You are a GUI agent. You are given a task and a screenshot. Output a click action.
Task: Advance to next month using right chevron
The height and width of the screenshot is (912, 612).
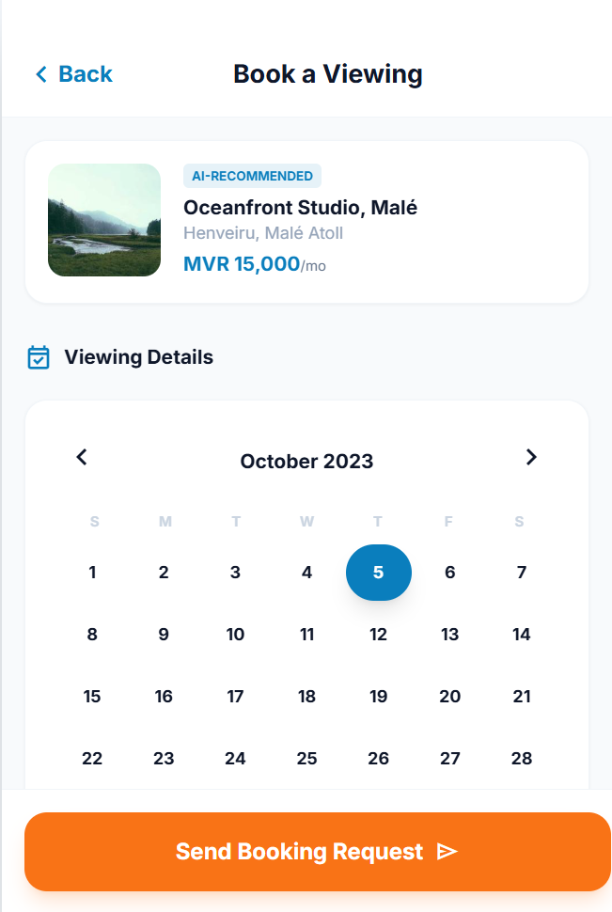(x=531, y=457)
